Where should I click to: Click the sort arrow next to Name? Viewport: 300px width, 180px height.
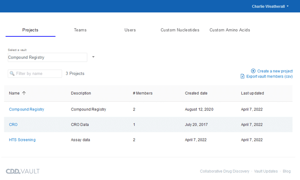(24, 93)
